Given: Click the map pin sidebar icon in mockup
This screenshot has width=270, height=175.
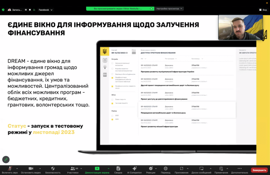Looking at the screenshot, I should 105,60.
